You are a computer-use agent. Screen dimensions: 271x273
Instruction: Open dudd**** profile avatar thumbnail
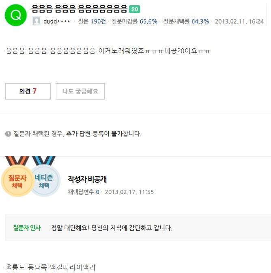[37, 21]
